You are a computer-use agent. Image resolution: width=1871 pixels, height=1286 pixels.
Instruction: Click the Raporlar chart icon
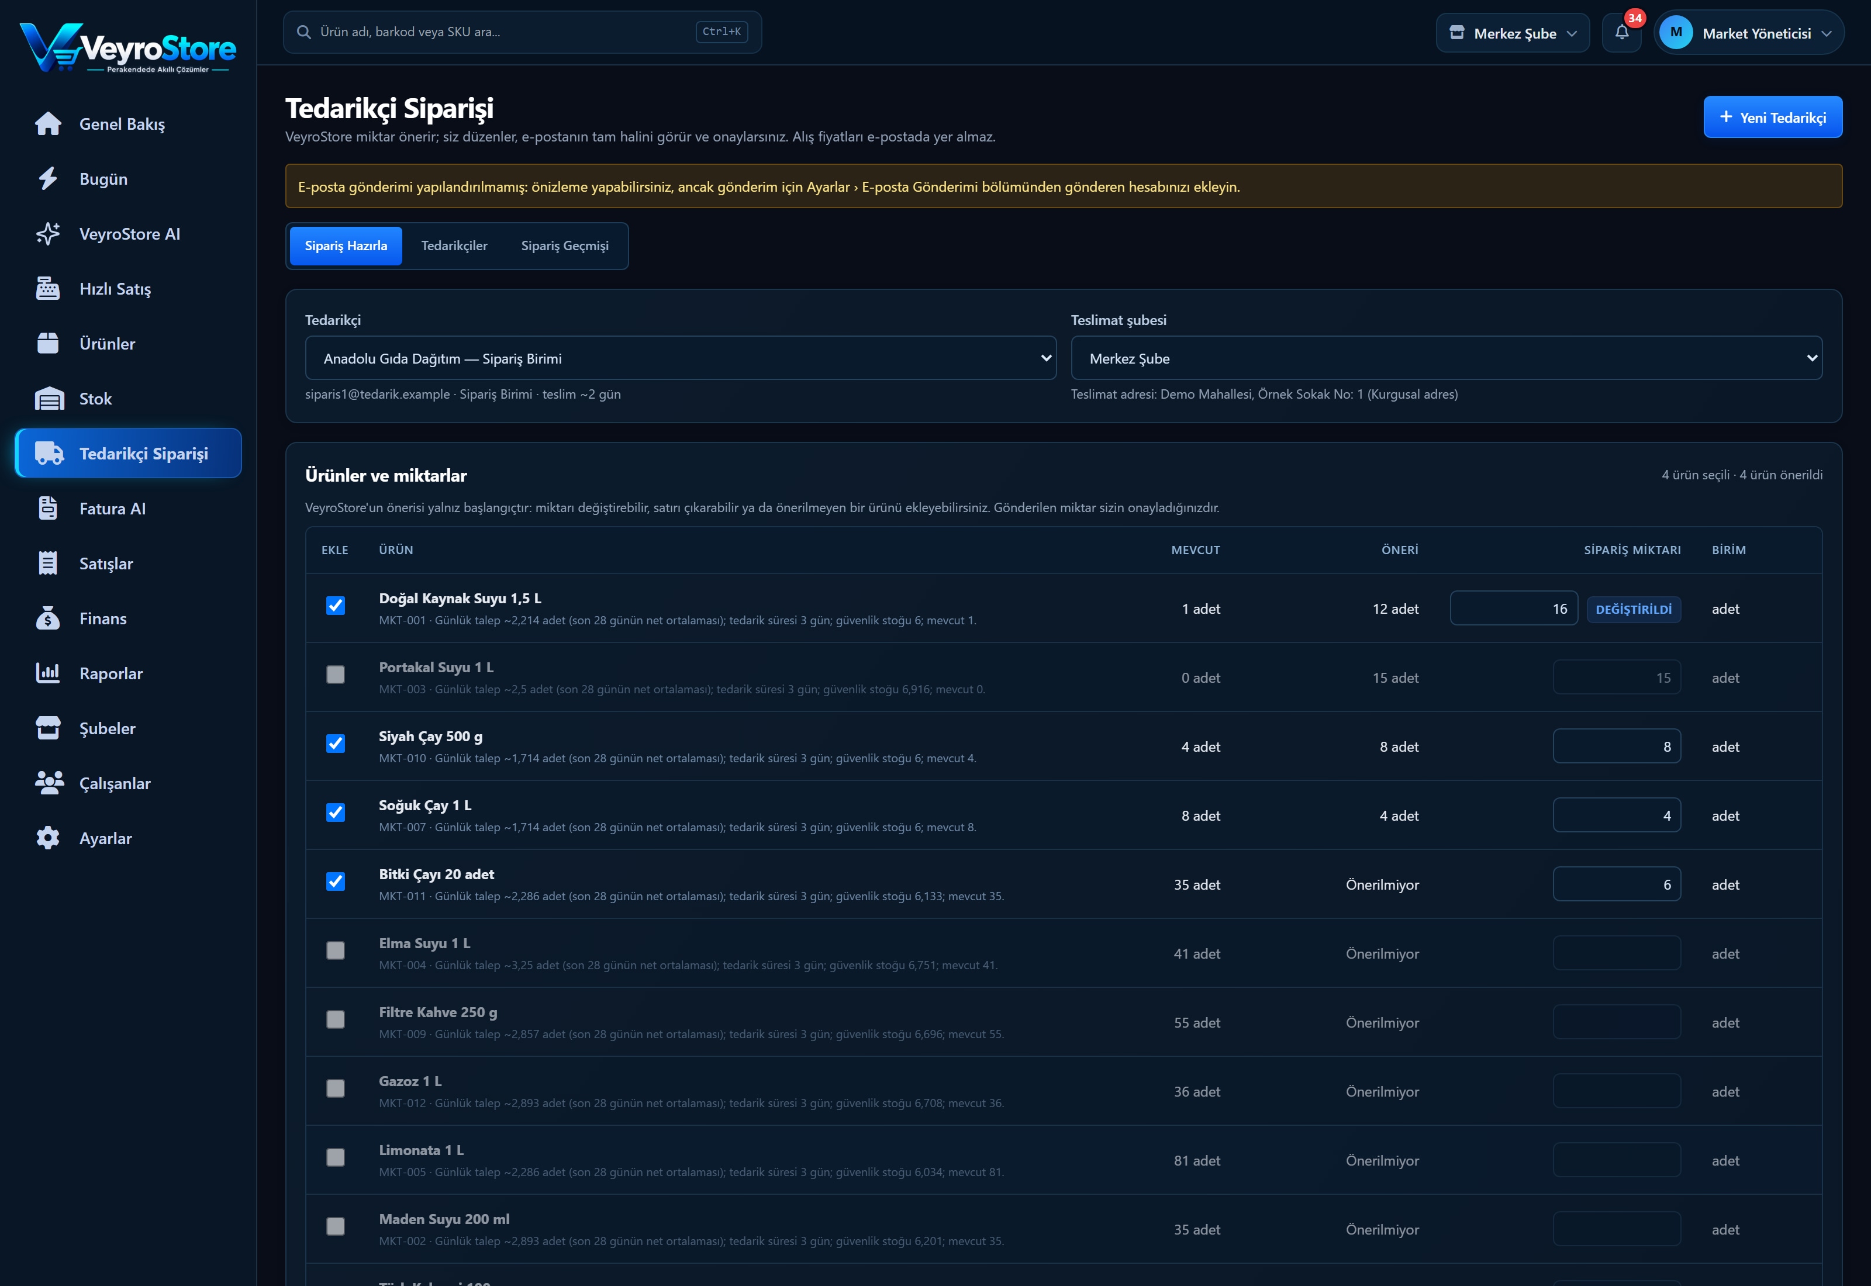click(49, 673)
